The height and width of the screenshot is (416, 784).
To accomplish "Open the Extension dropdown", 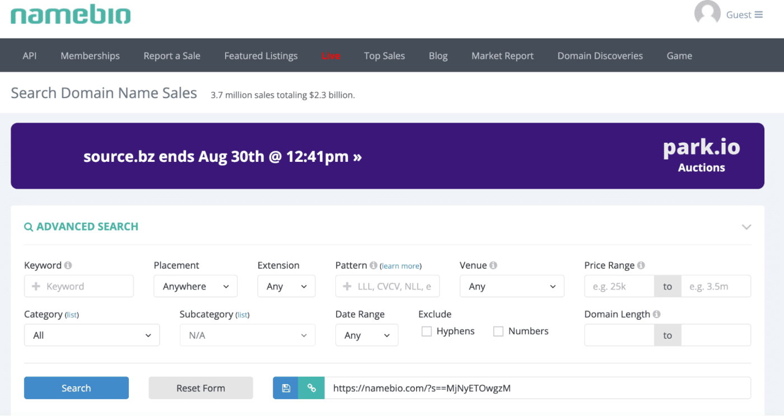I will coord(286,286).
